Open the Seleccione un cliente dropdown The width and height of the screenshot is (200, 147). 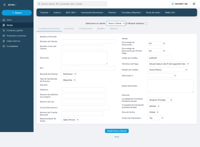(x=116, y=23)
